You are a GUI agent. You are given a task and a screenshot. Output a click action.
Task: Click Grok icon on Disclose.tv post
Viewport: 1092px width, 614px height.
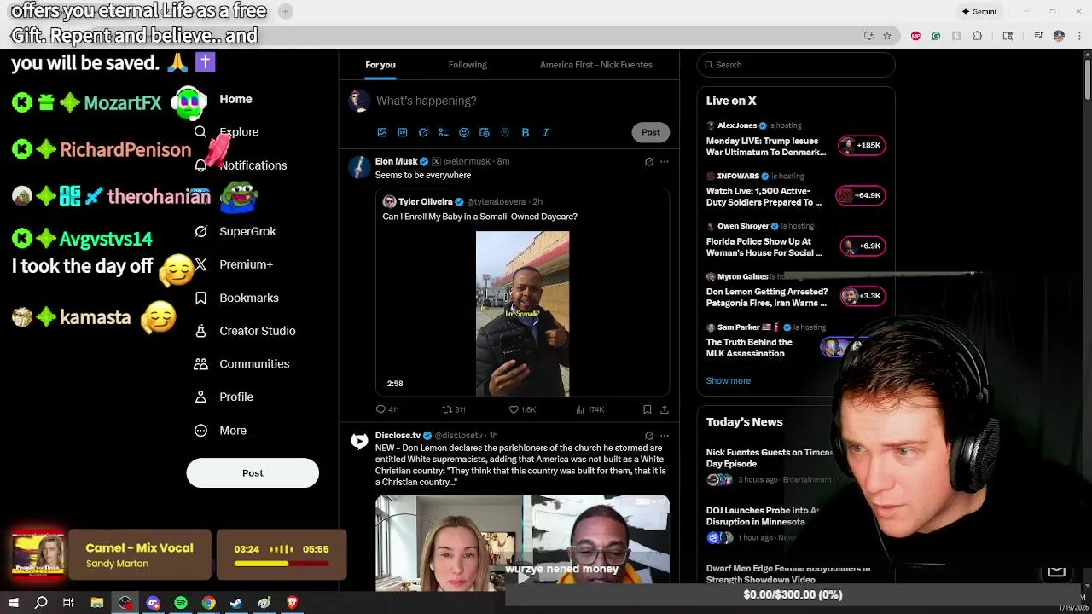click(x=649, y=436)
